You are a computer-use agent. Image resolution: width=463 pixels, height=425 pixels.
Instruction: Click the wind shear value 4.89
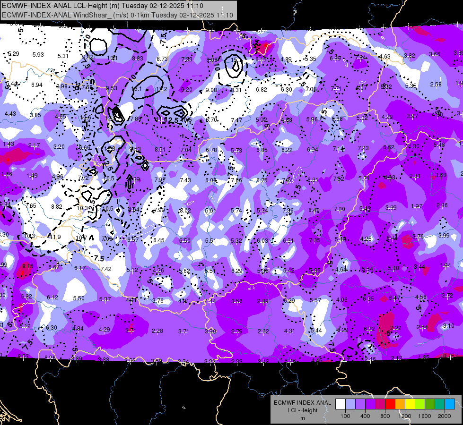[286, 59]
